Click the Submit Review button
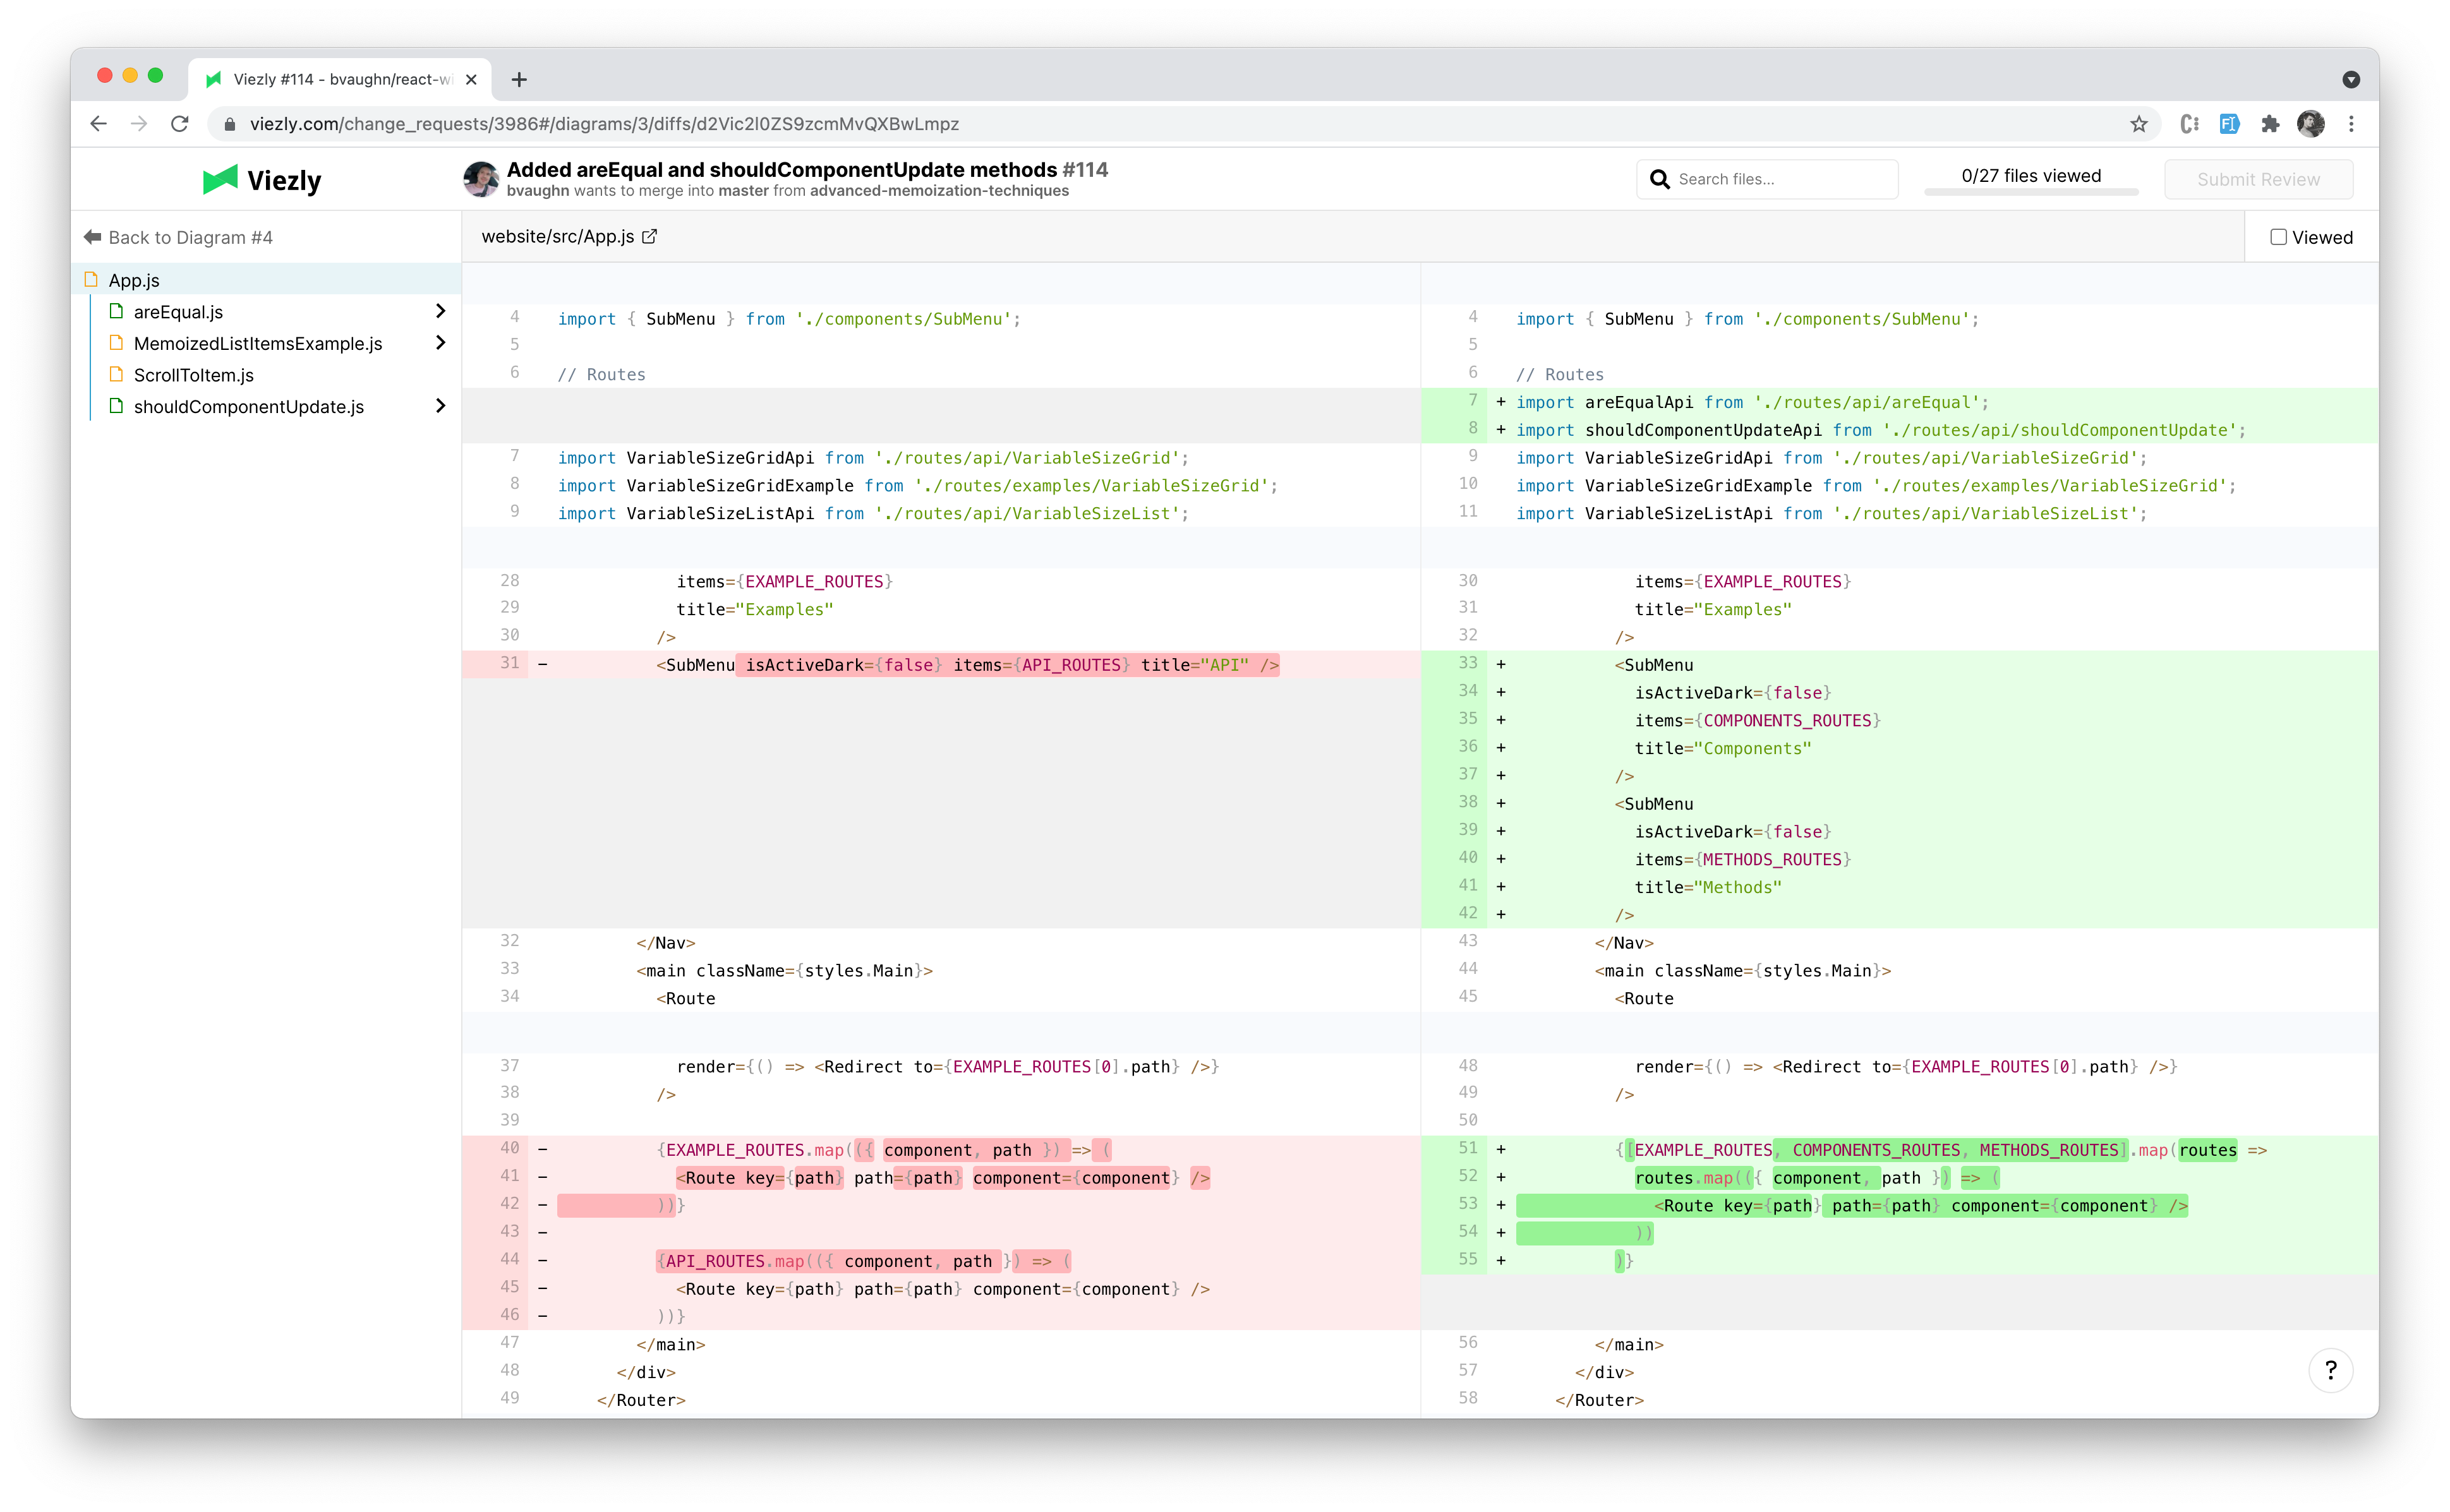This screenshot has width=2450, height=1512. (2258, 179)
